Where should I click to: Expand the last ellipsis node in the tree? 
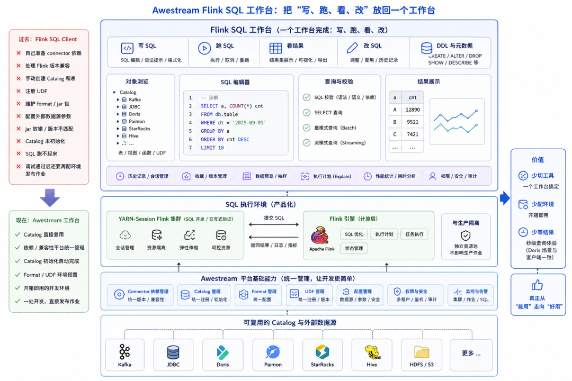pos(118,143)
